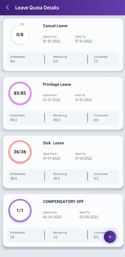The height and width of the screenshot is (257, 125).
Task: Select the Compensatory Off 1/1 progress ring
Action: 20,210
